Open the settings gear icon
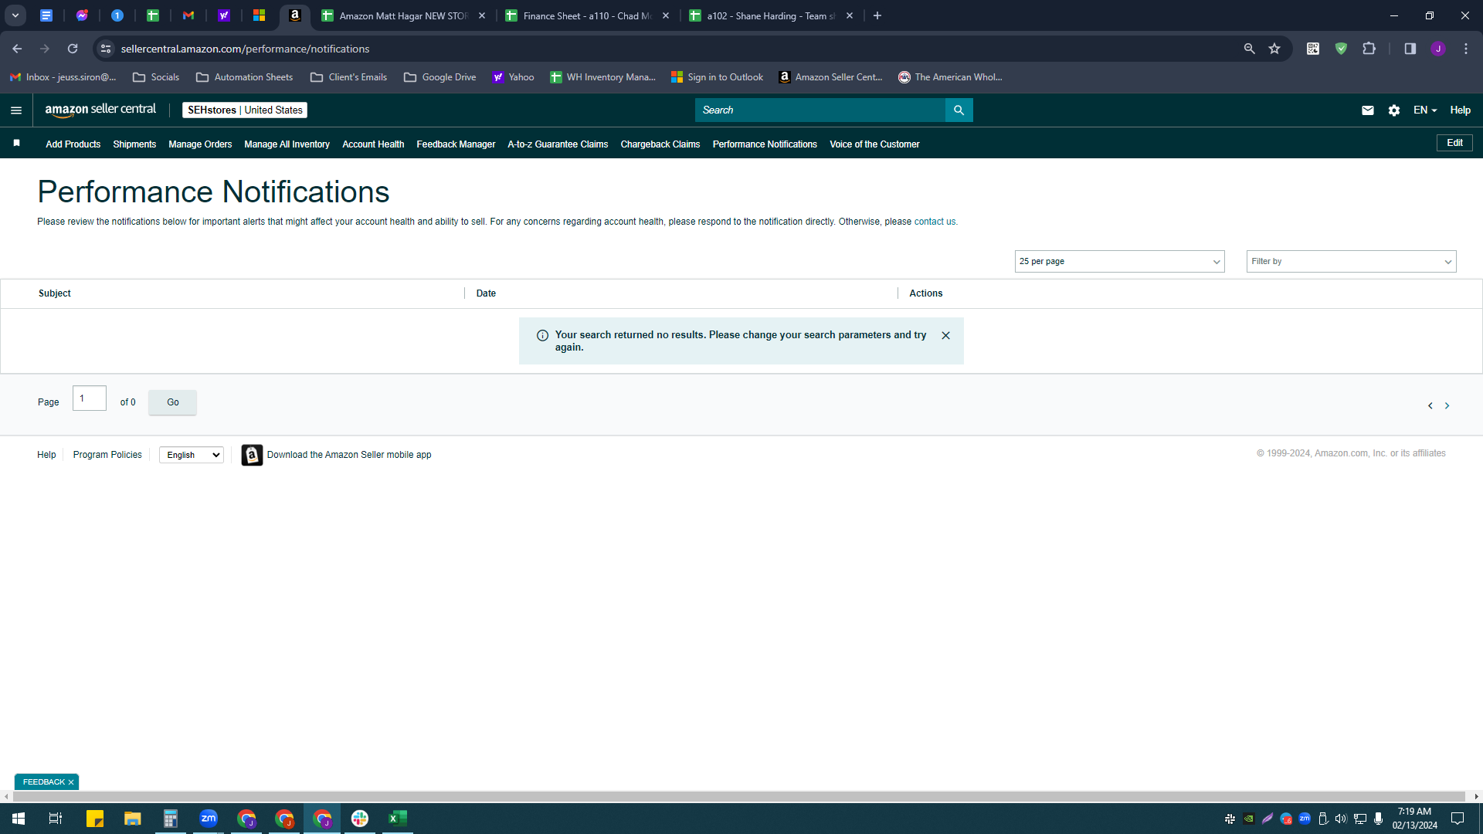 [x=1393, y=110]
